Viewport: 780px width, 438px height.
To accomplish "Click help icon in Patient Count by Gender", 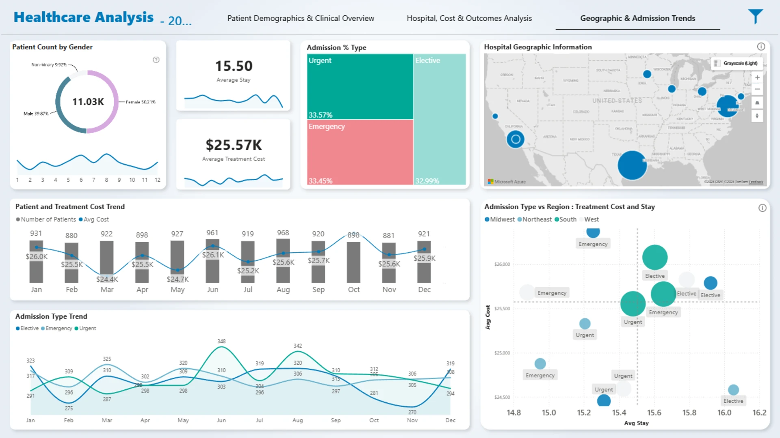I will (x=156, y=60).
